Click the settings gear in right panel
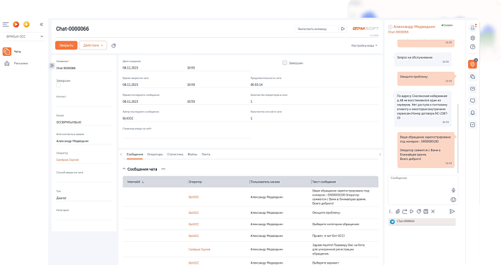 click(472, 38)
